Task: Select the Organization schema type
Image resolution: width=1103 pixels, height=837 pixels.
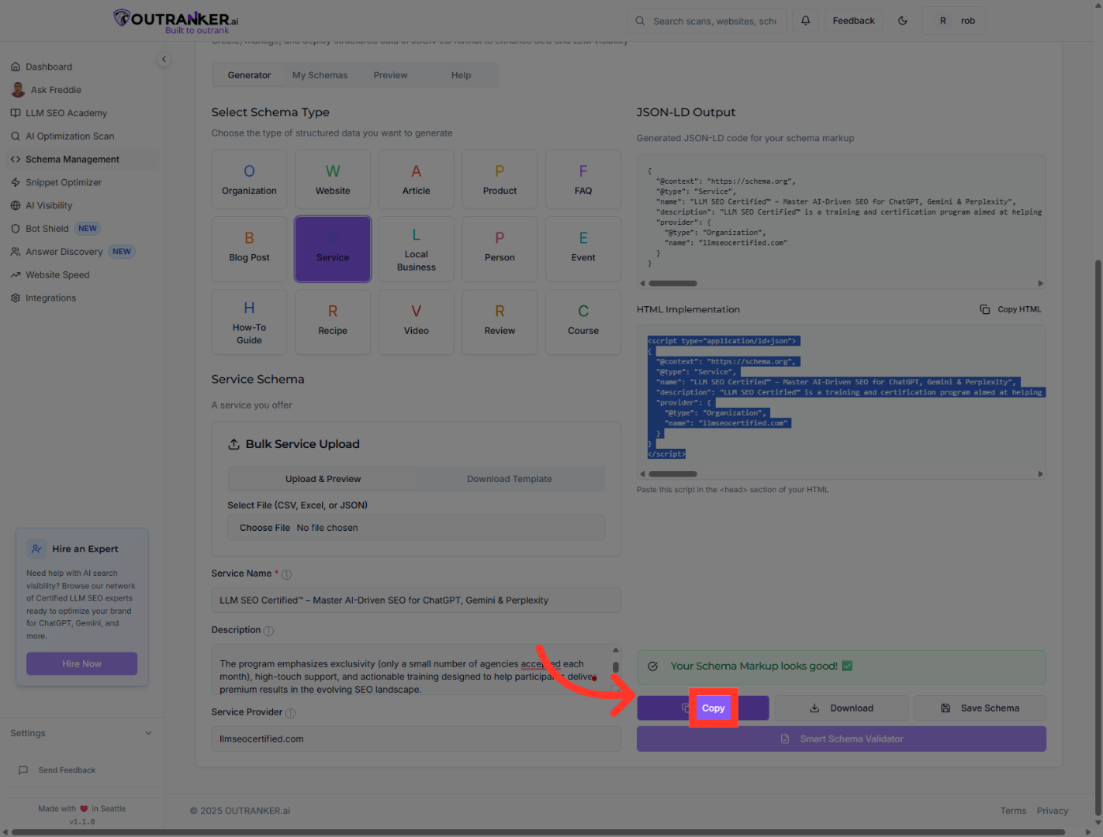Action: point(249,180)
